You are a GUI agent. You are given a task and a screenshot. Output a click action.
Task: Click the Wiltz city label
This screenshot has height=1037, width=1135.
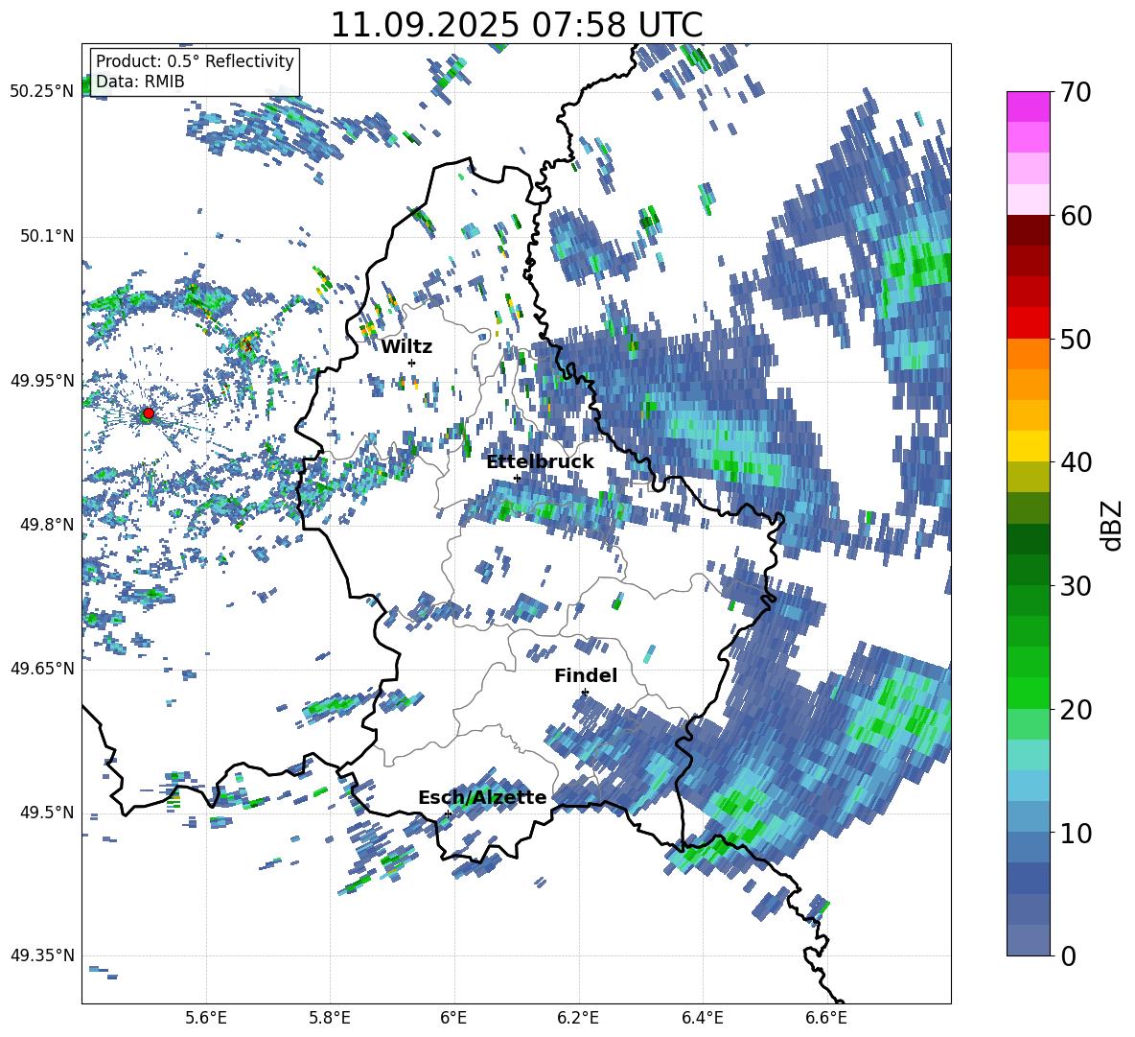[406, 347]
